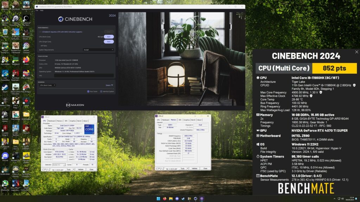Open the BenchMate desktop shortcut
The image size is (360, 202).
point(5,61)
